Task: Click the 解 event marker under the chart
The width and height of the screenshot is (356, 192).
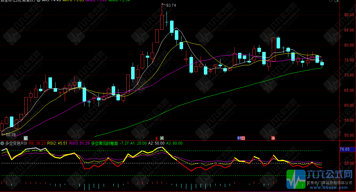Action: pos(26,138)
